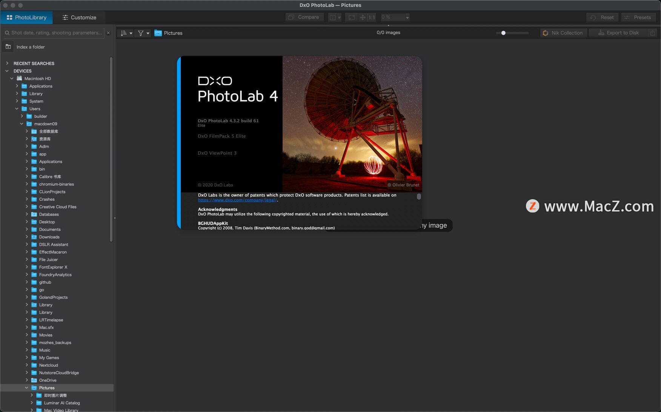Select the NutstoreCloudBridge folder
This screenshot has width=661, height=412.
[x=59, y=373]
